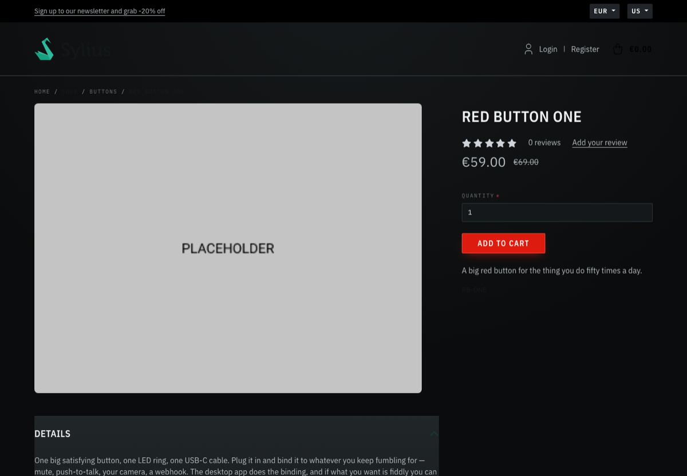
Task: Click the Login link
Action: [548, 49]
